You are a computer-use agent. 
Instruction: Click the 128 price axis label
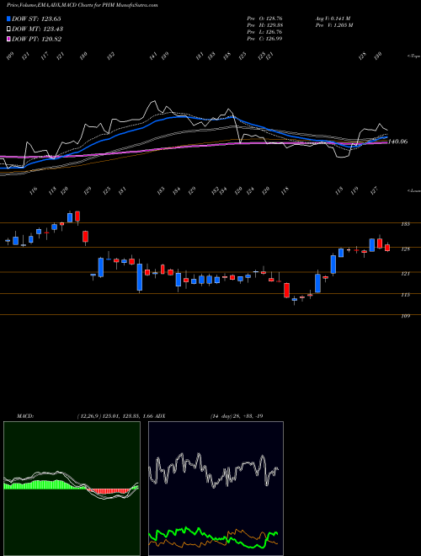coord(406,249)
